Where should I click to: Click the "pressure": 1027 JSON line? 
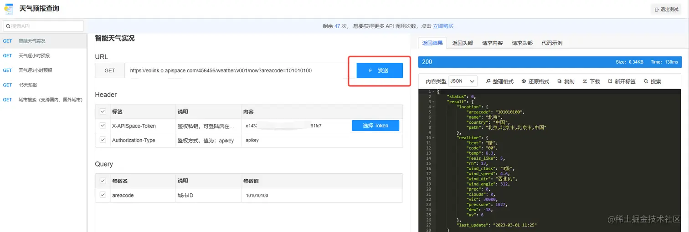click(487, 204)
